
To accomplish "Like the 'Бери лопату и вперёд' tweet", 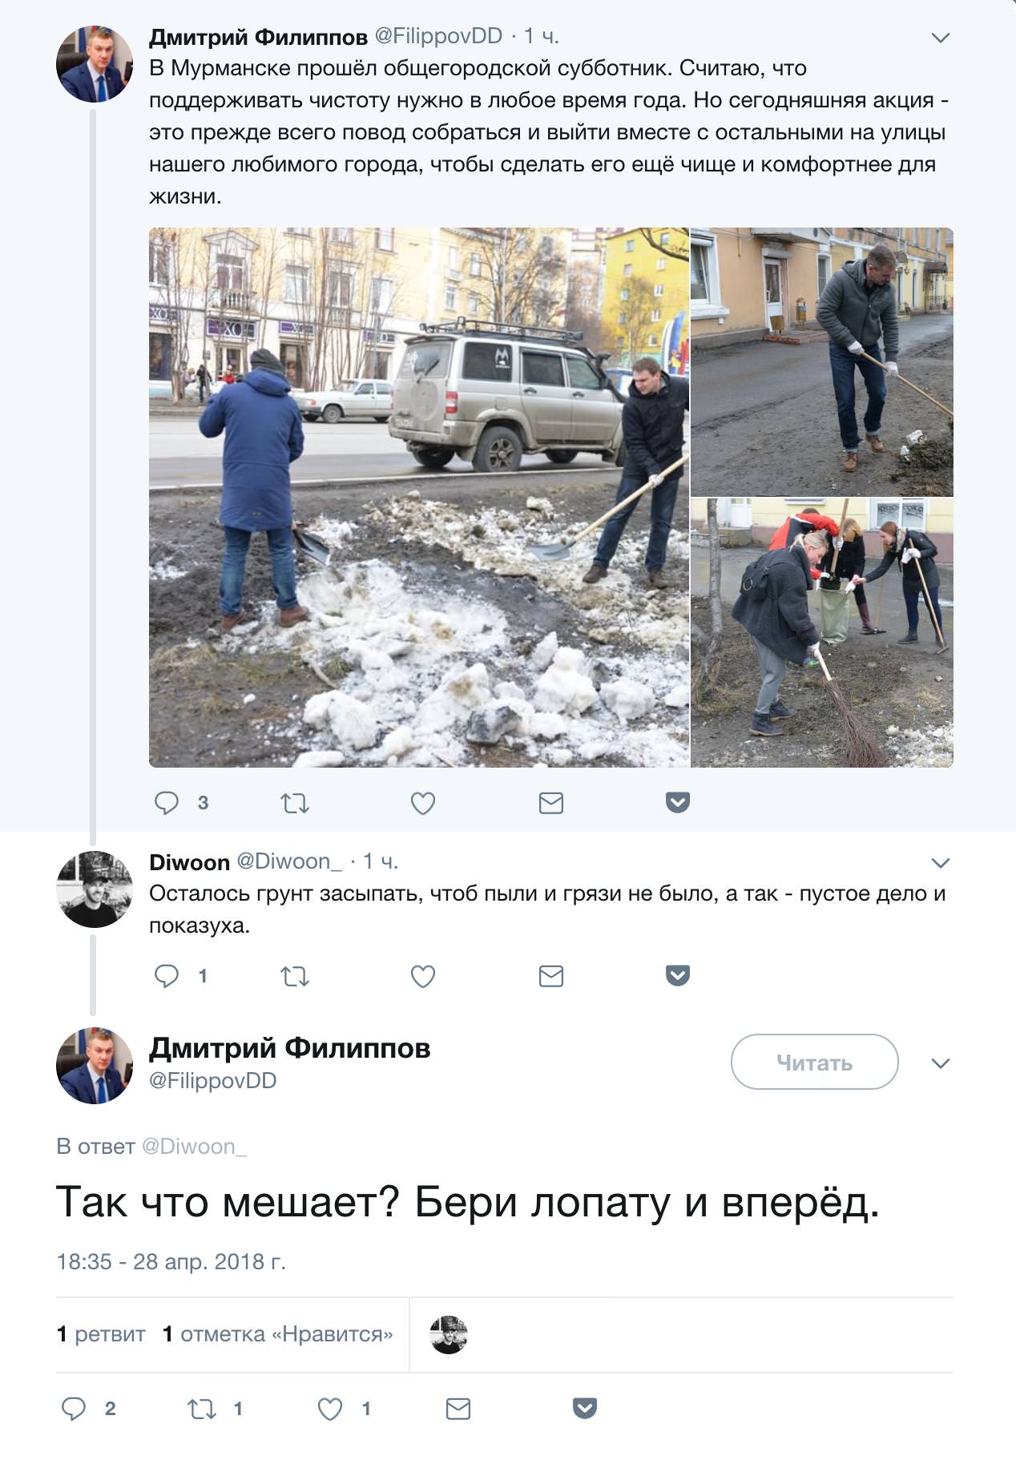I will coord(330,1409).
